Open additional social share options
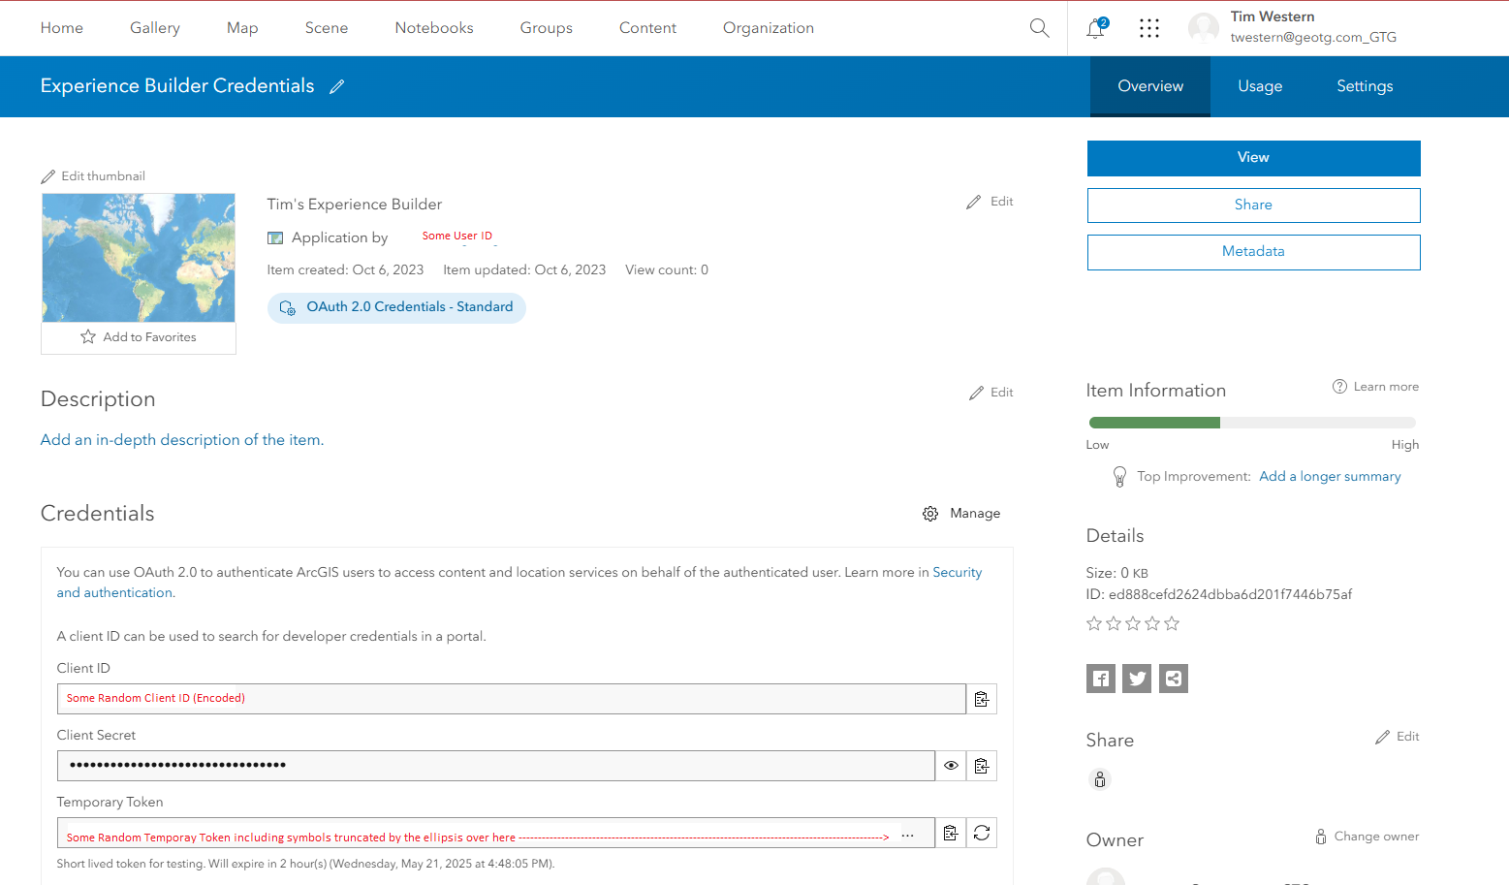The image size is (1509, 885). click(x=1173, y=678)
